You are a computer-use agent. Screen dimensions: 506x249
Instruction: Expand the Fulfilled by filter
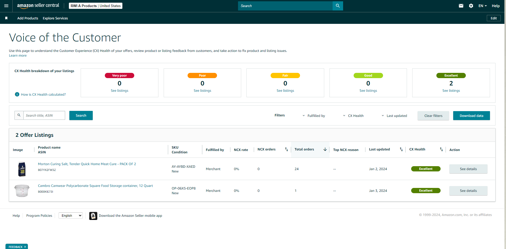coord(314,116)
